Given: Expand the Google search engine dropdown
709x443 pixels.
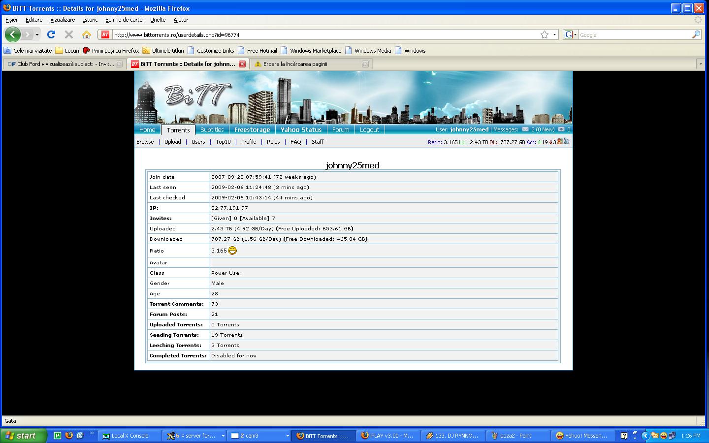Looking at the screenshot, I should pos(571,34).
